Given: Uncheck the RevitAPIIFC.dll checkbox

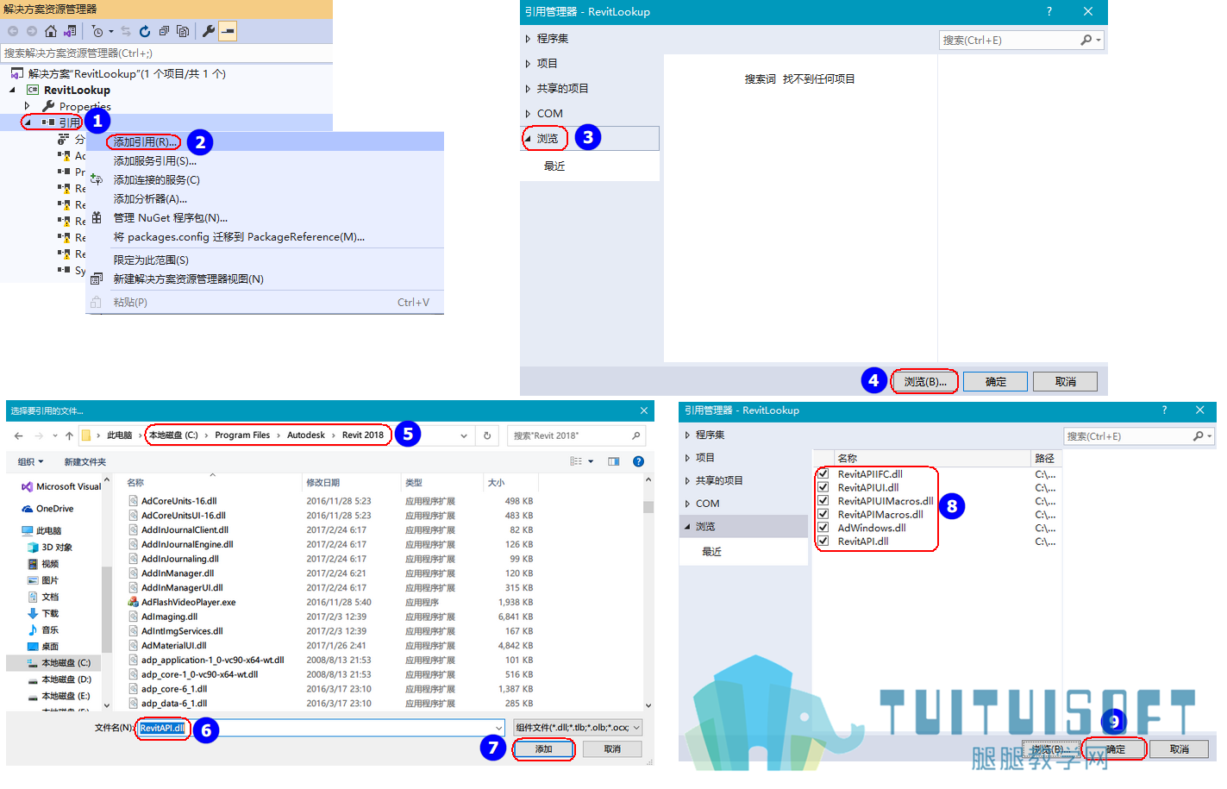Looking at the screenshot, I should click(x=823, y=473).
